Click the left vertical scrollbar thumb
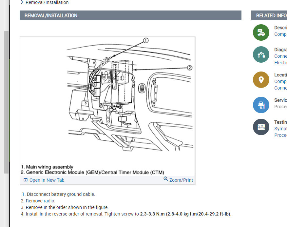 (6, 102)
